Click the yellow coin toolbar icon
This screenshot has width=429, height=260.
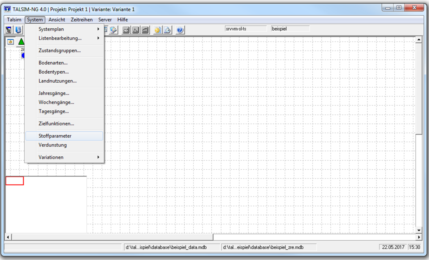pyautogui.click(x=158, y=30)
